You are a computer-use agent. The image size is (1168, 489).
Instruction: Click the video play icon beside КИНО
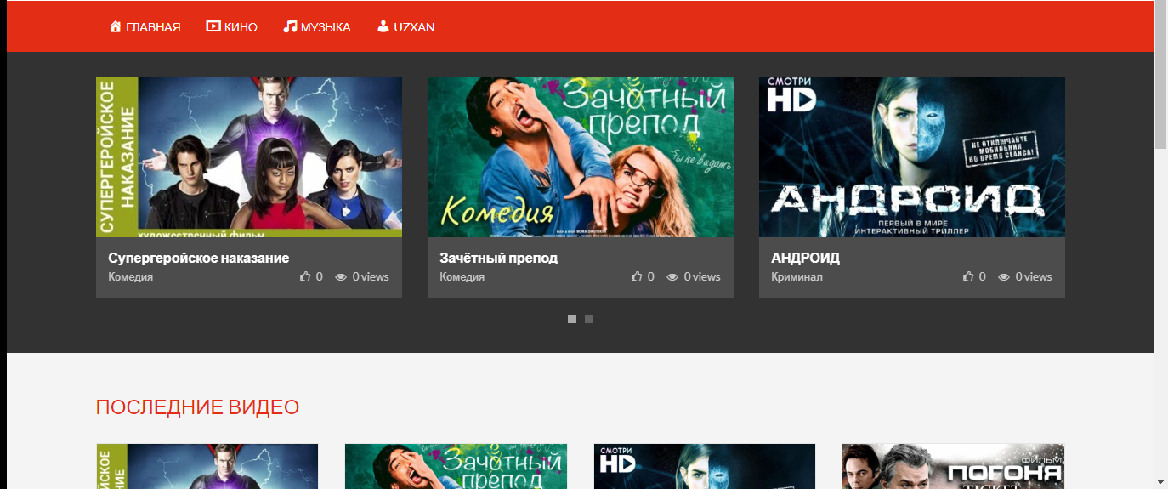(213, 26)
